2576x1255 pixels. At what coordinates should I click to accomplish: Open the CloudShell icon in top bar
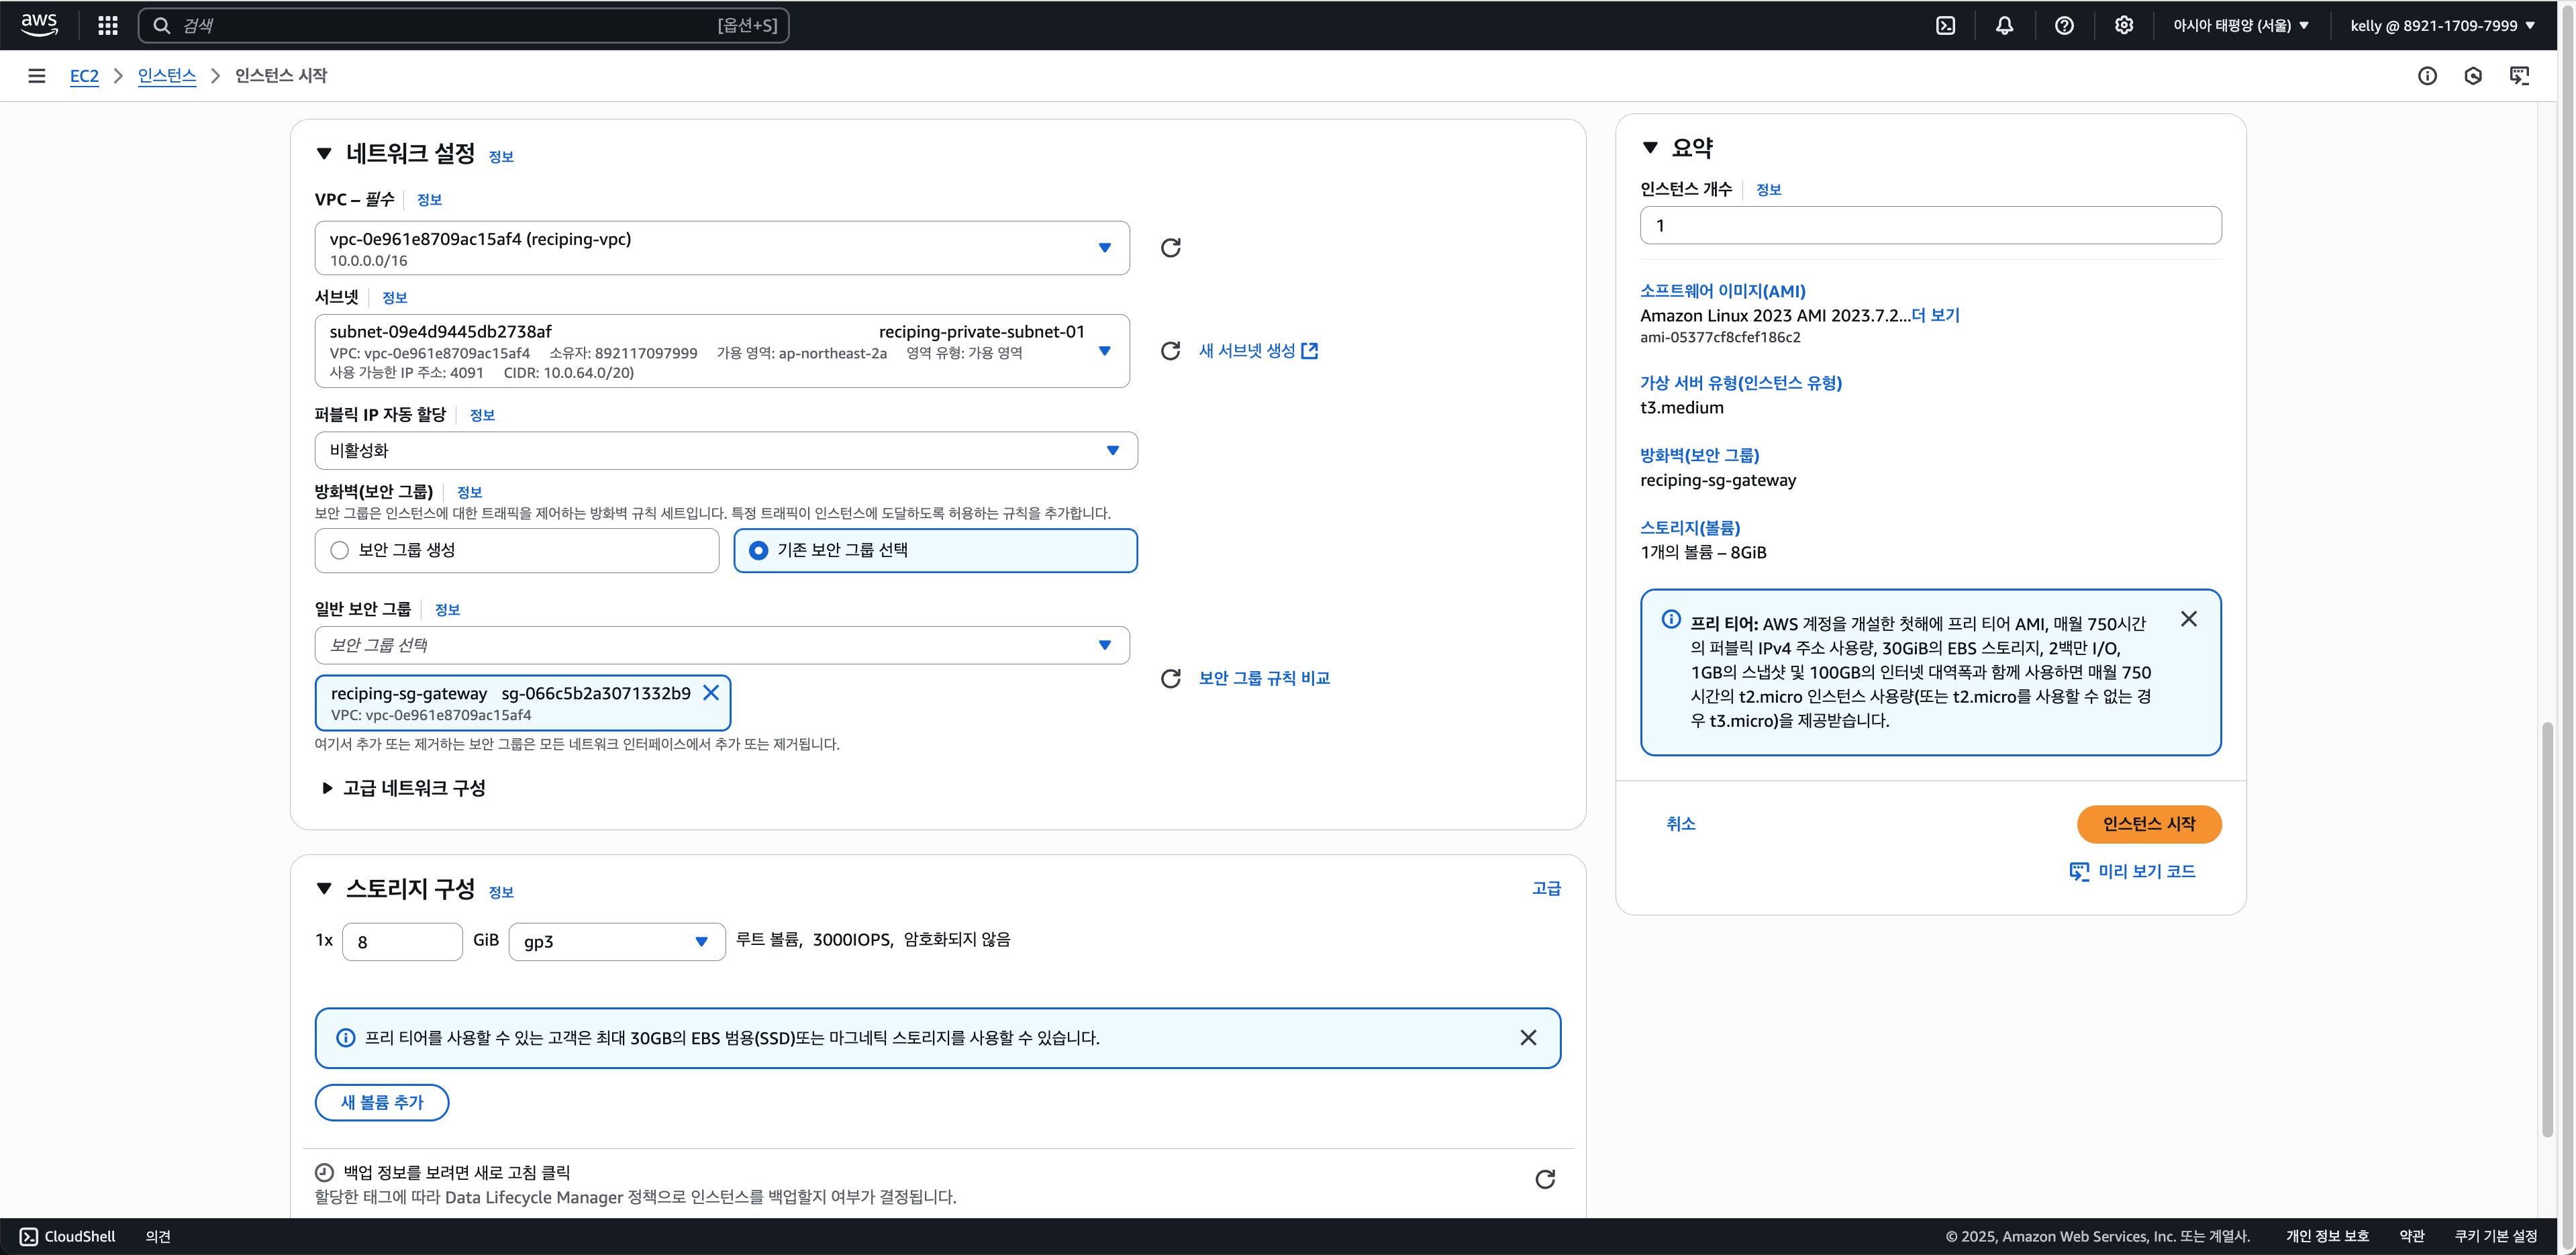click(x=1945, y=25)
